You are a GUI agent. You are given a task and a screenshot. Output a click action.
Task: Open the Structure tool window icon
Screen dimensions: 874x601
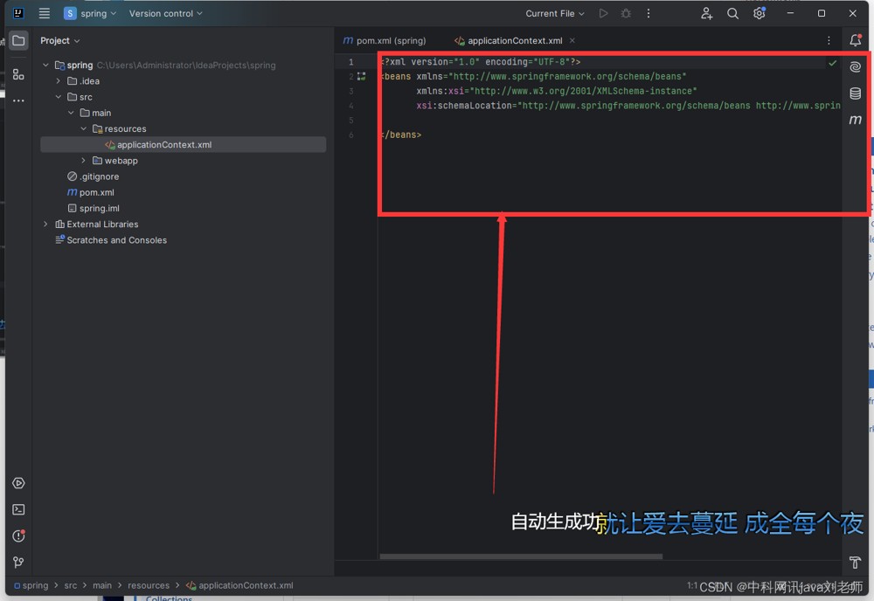click(x=18, y=74)
